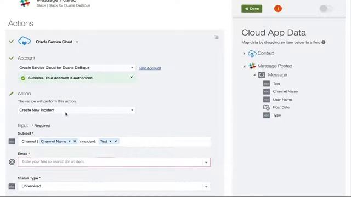The width and height of the screenshot is (351, 197).
Task: Open the Text token dropdown arrow
Action: pos(110,141)
